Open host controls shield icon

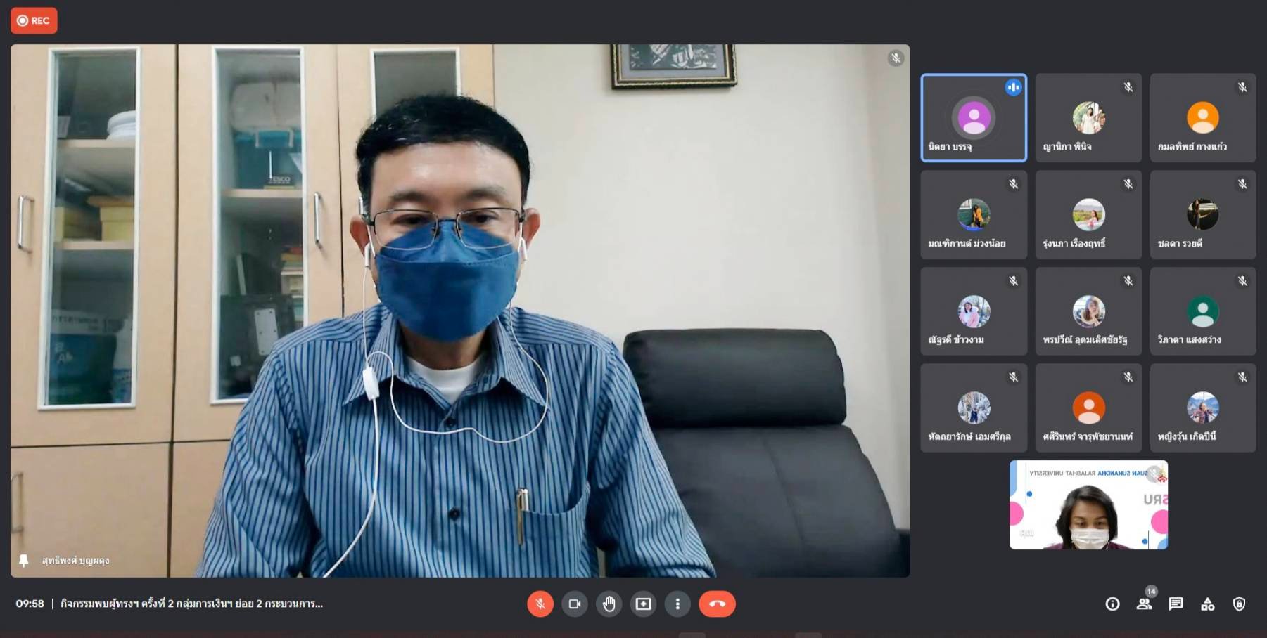tap(1239, 604)
